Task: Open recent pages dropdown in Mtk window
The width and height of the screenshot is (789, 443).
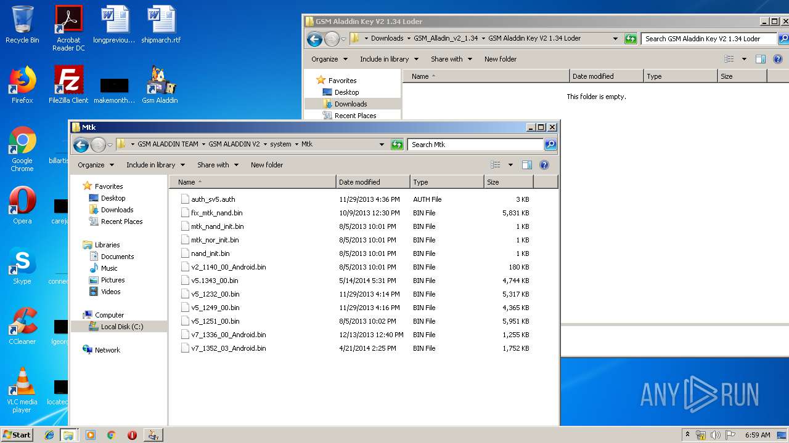Action: point(110,145)
